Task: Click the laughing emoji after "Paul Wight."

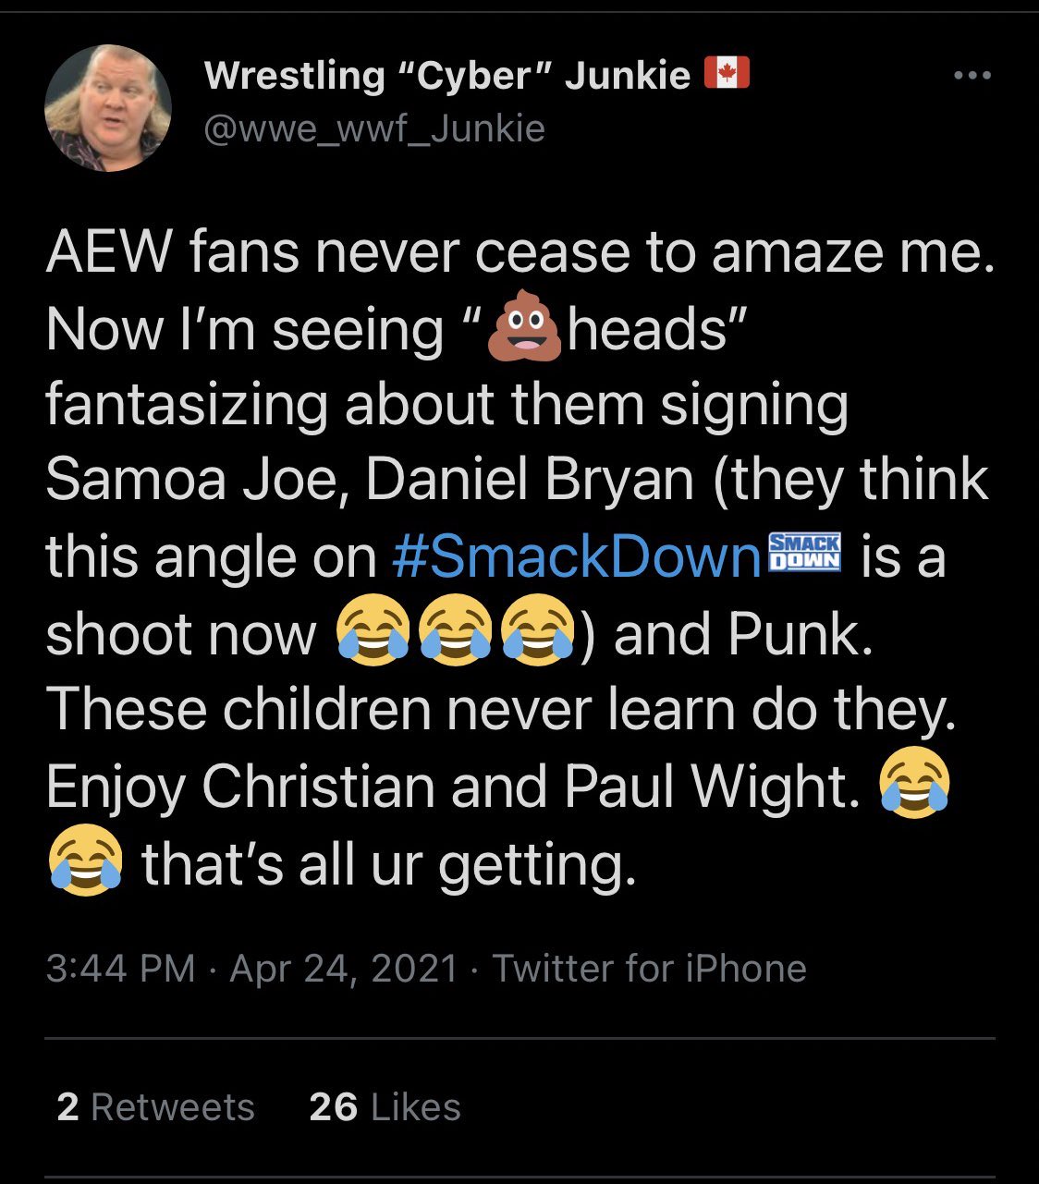Action: coord(915,785)
